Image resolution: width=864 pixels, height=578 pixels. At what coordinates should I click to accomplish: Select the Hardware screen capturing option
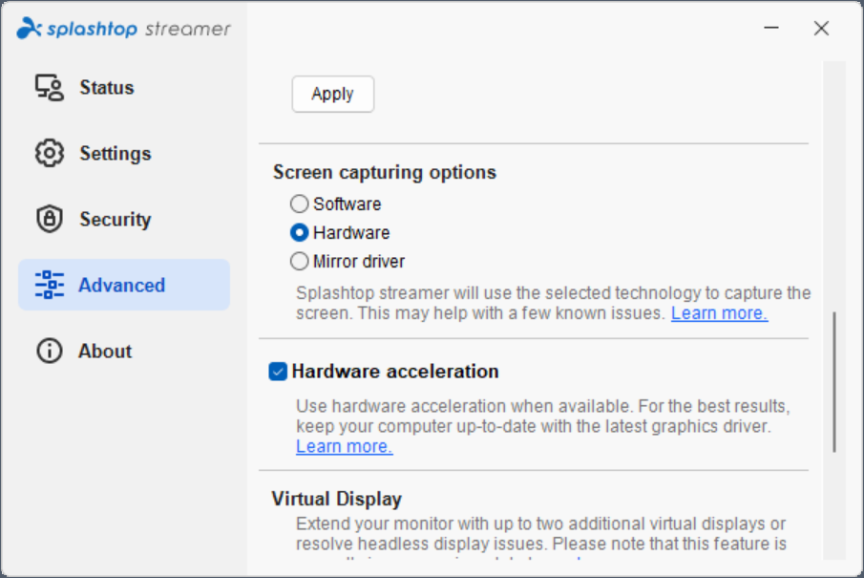pos(299,232)
